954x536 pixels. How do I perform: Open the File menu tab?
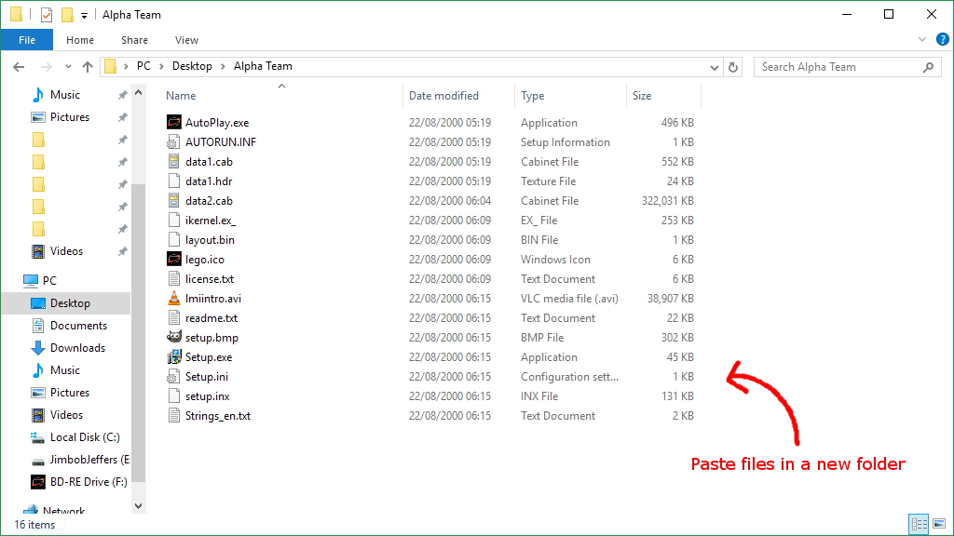[27, 40]
